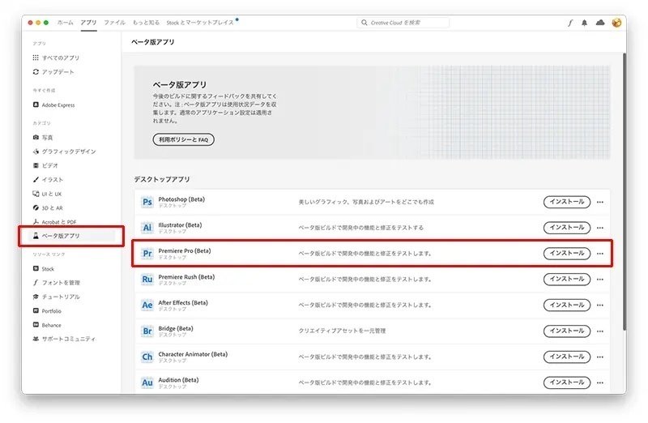Open the Behance resource link
This screenshot has width=648, height=423.
point(47,325)
